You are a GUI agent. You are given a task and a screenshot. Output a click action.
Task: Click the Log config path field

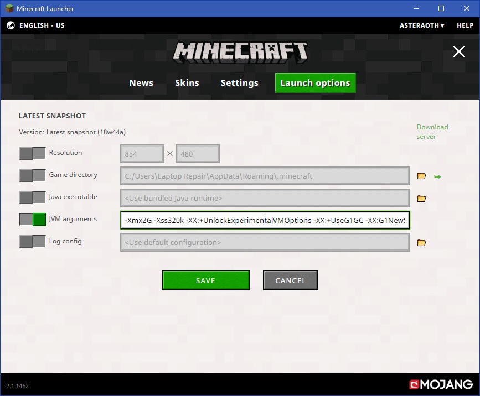coord(265,242)
